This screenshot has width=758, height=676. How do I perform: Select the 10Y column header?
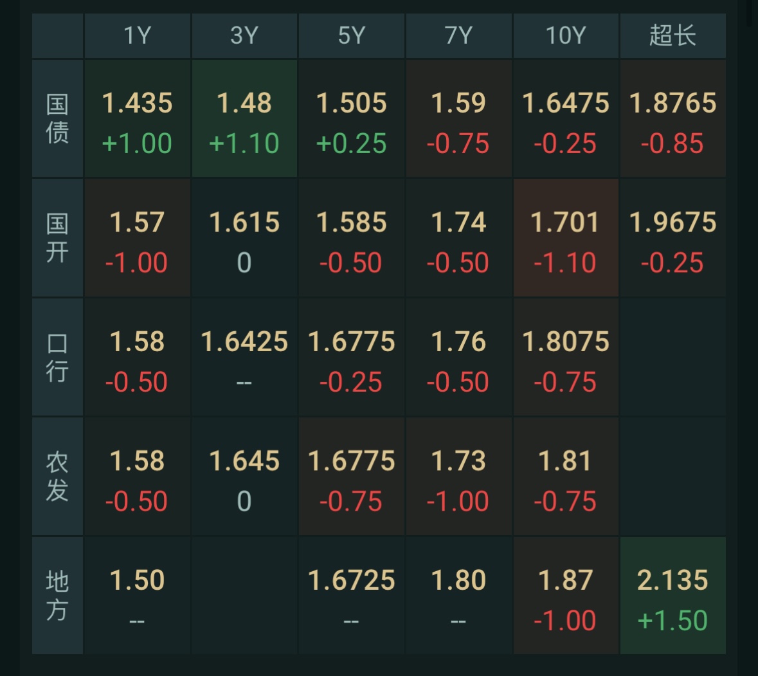point(565,36)
